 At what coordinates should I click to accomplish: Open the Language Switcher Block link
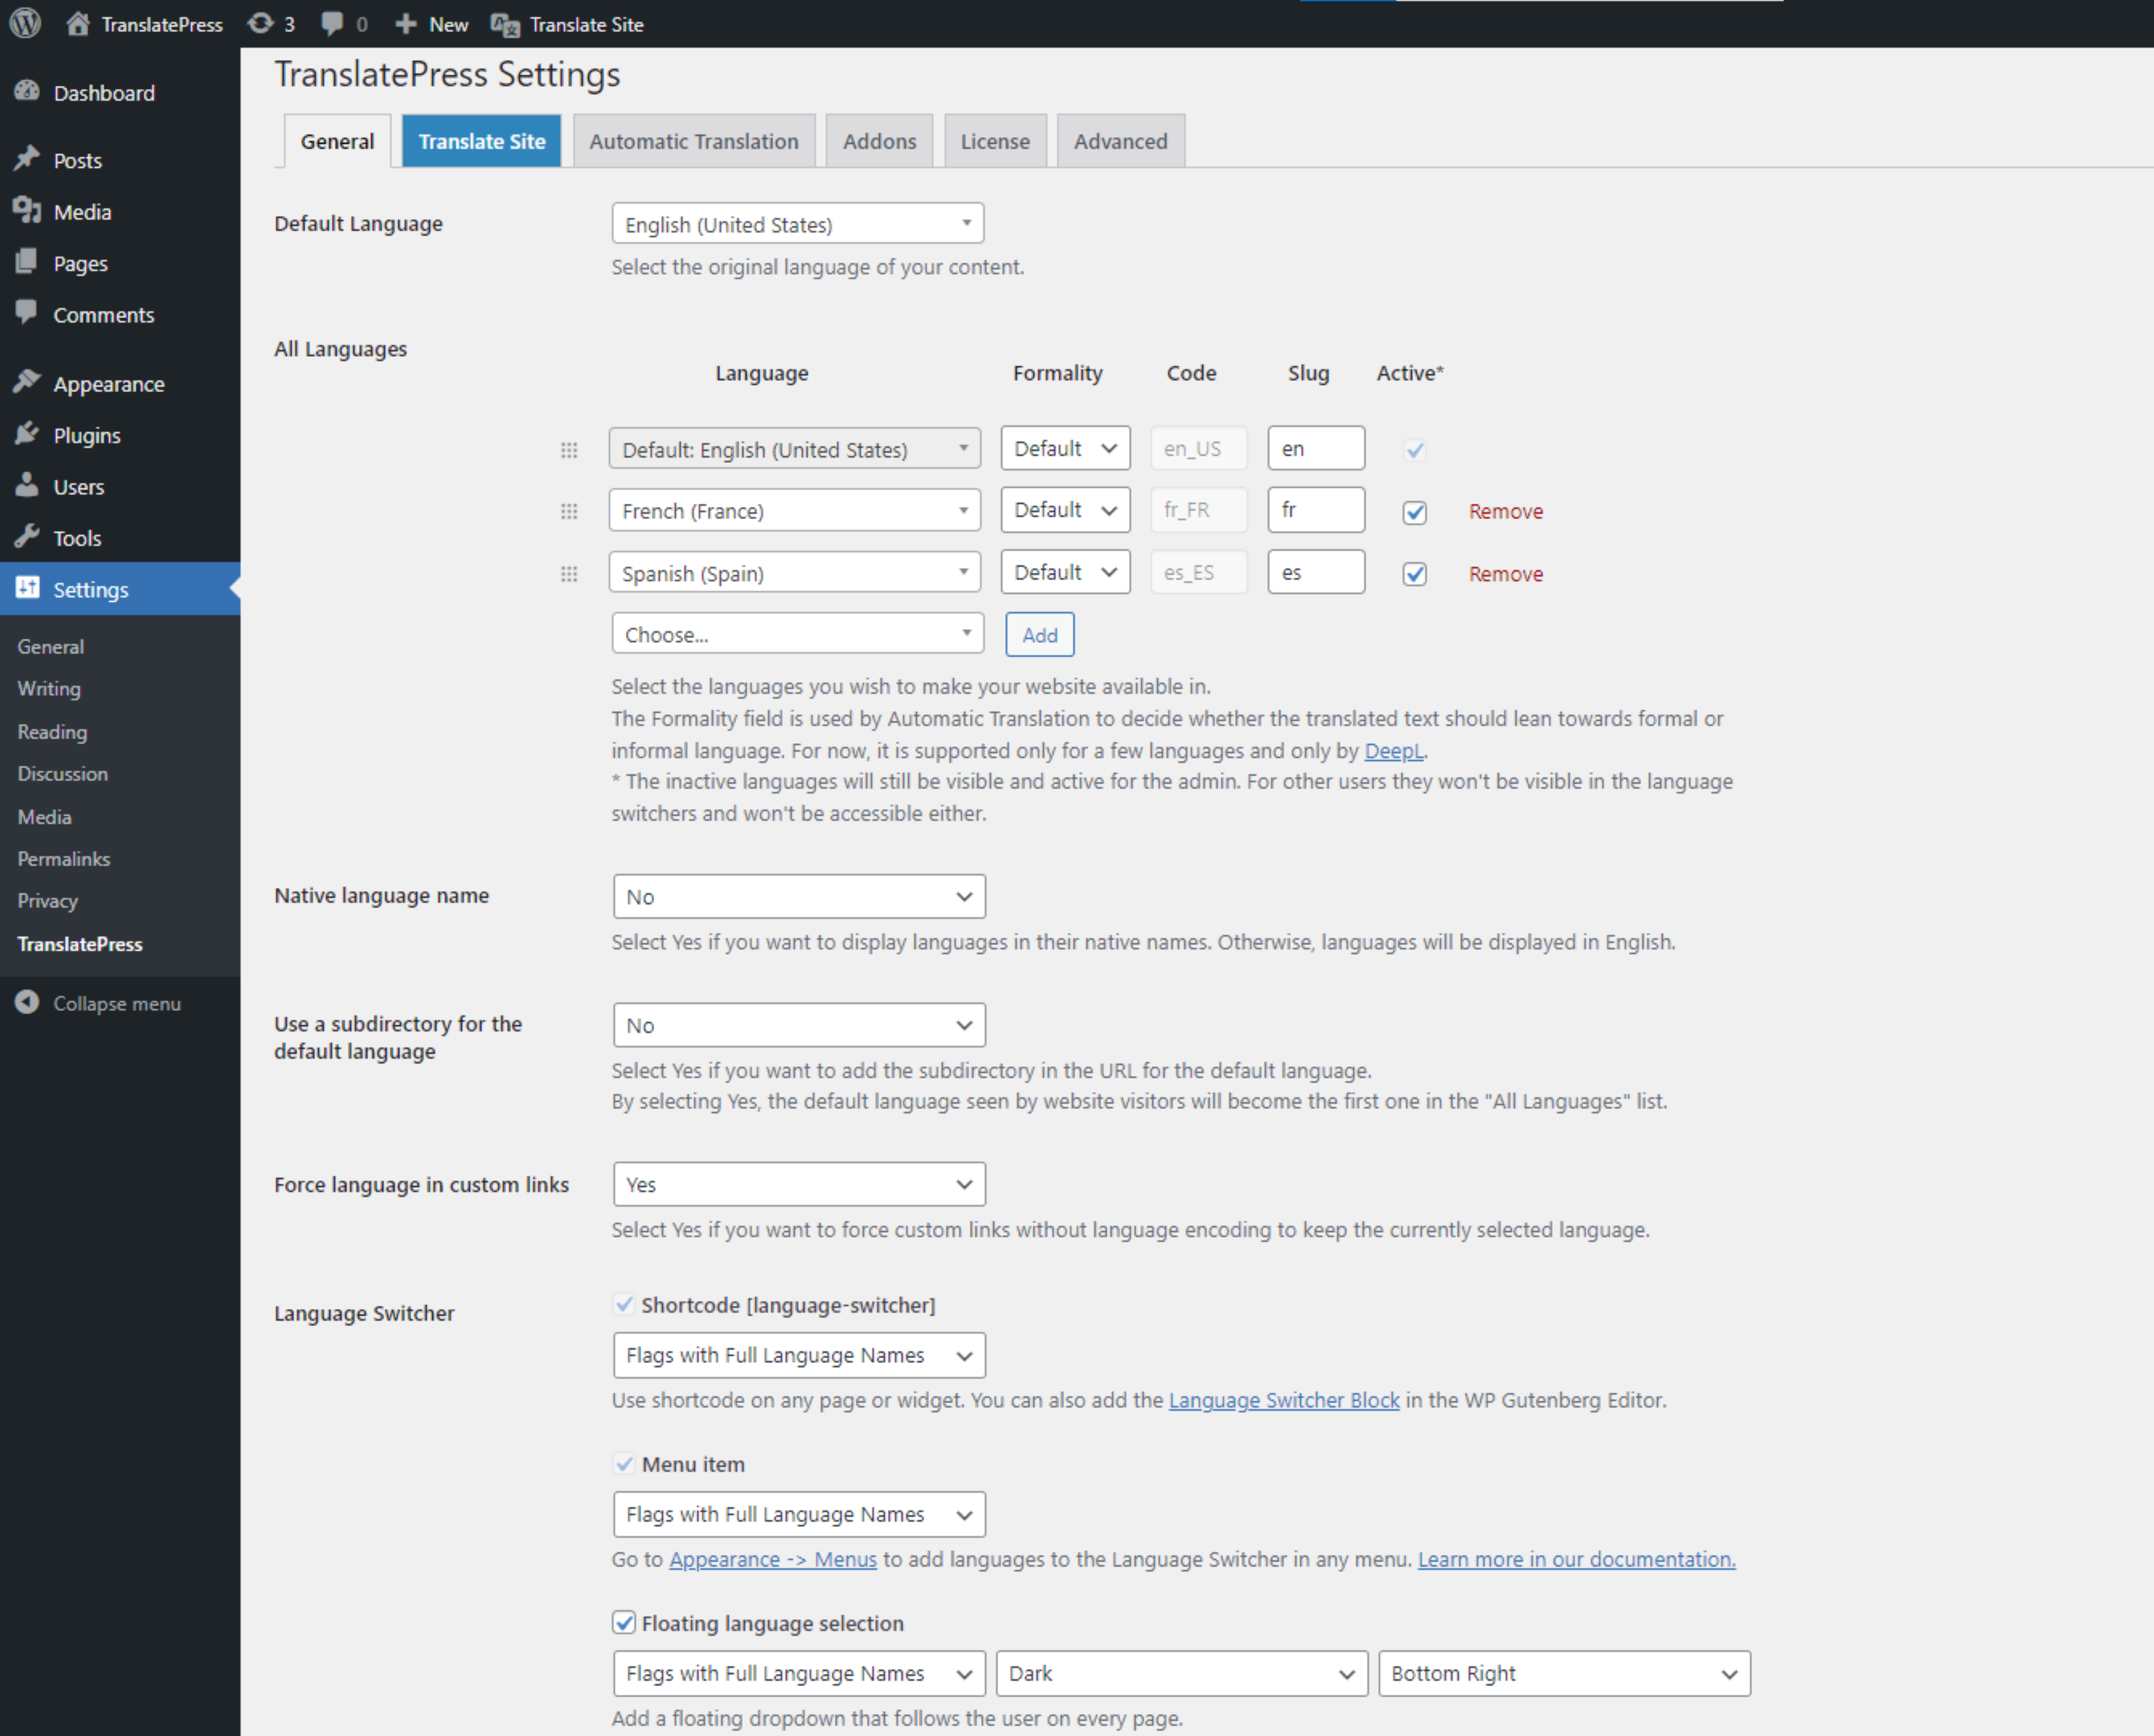(1284, 1400)
